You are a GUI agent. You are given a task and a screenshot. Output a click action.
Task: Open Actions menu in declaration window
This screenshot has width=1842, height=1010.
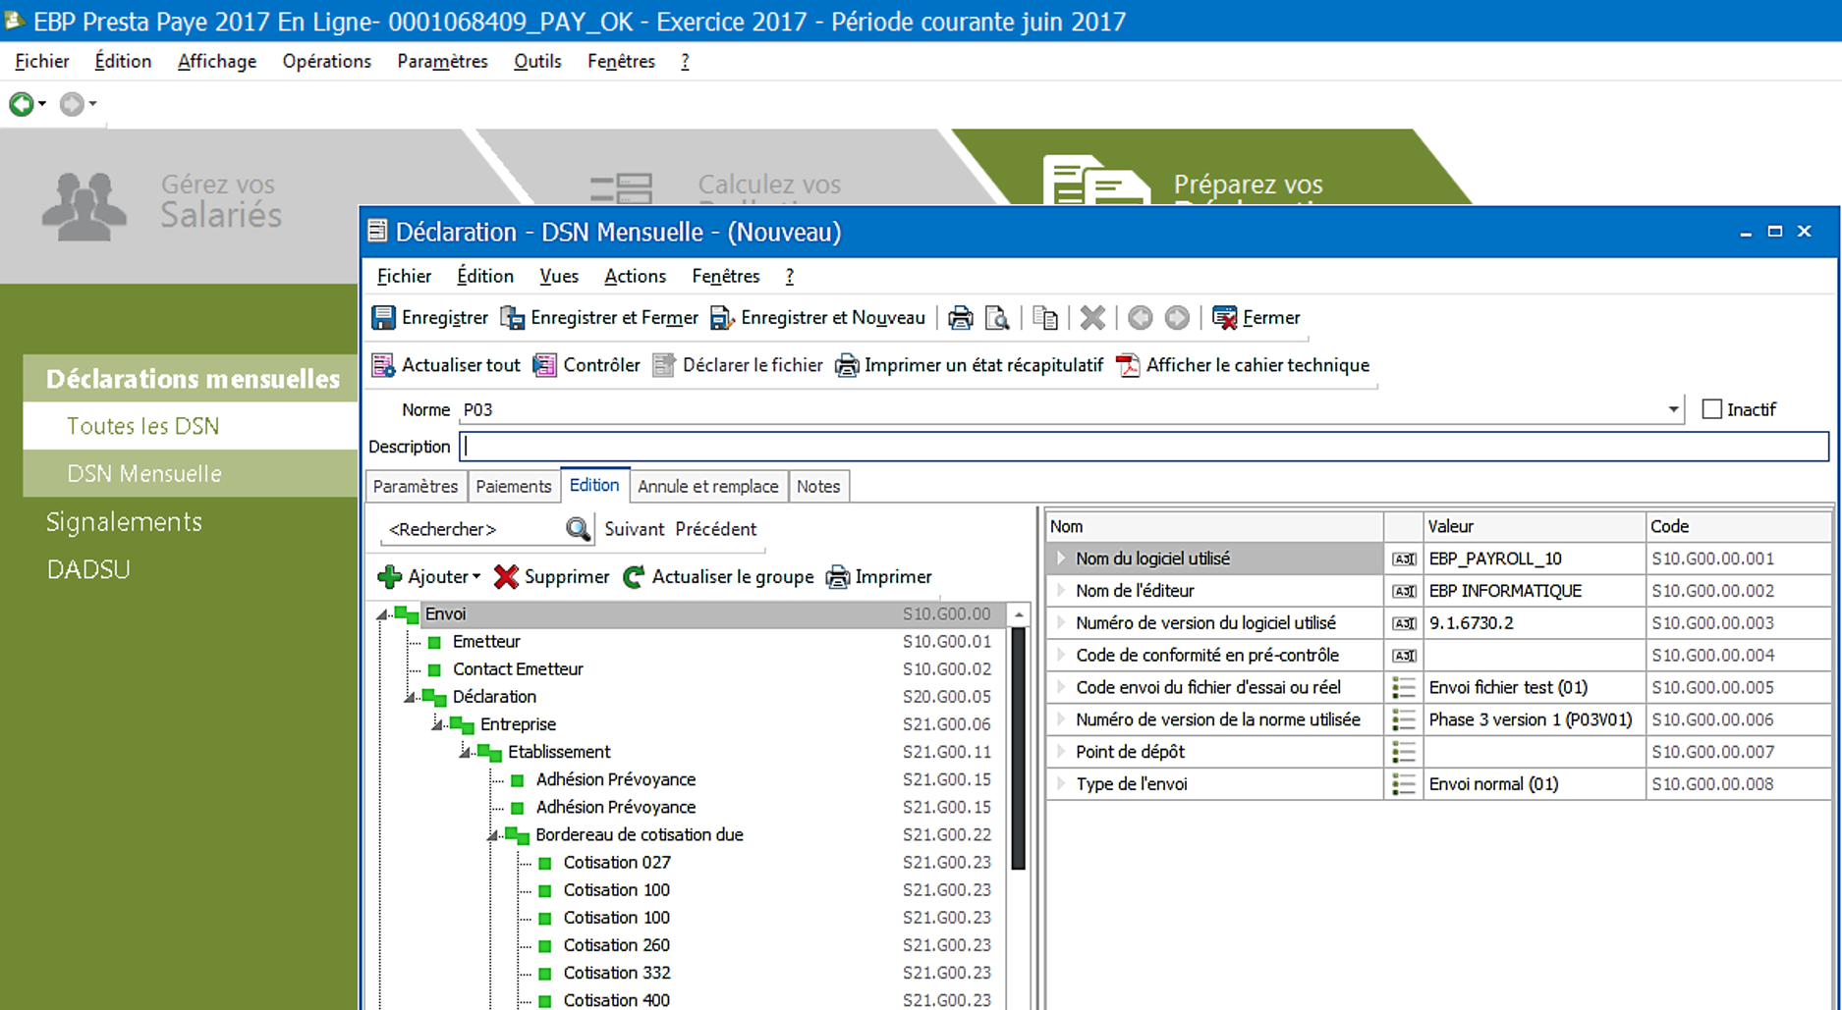(x=635, y=276)
